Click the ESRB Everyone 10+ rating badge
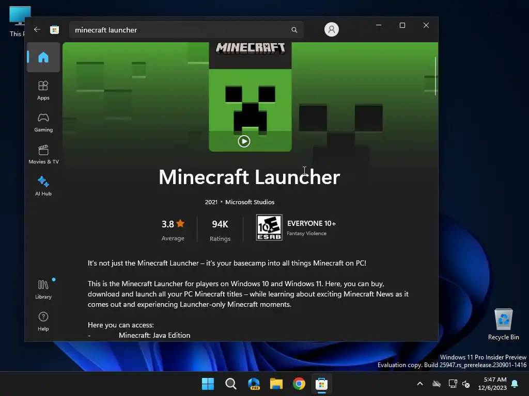Viewport: 529px width, 396px height. 269,227
